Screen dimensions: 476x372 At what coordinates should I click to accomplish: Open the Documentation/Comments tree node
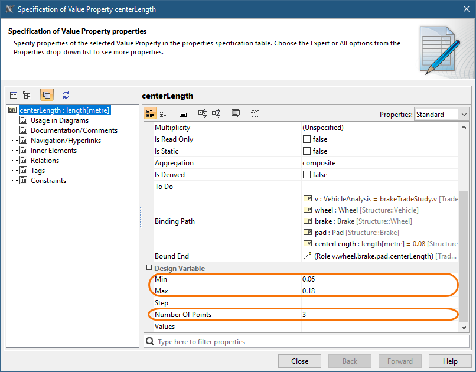[74, 130]
